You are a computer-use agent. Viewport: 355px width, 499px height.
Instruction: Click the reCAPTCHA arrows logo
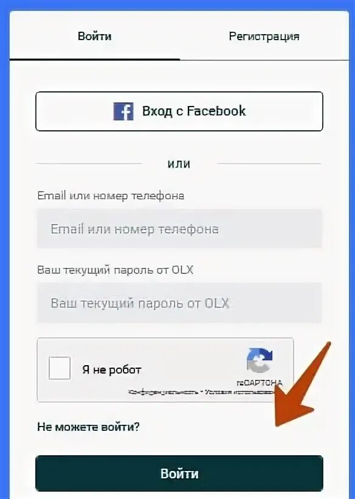(x=260, y=361)
